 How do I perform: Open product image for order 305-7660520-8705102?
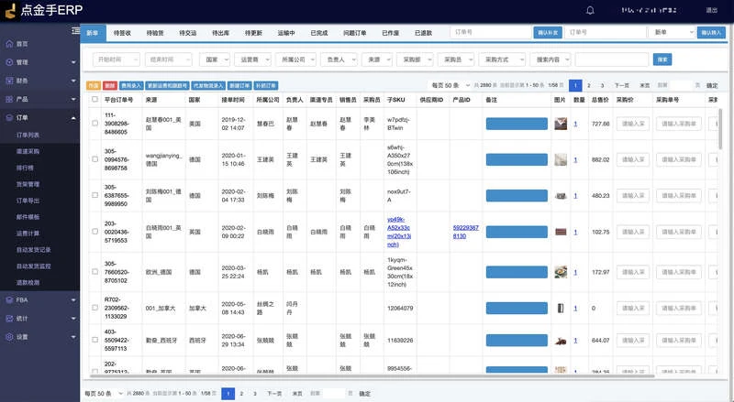(561, 272)
